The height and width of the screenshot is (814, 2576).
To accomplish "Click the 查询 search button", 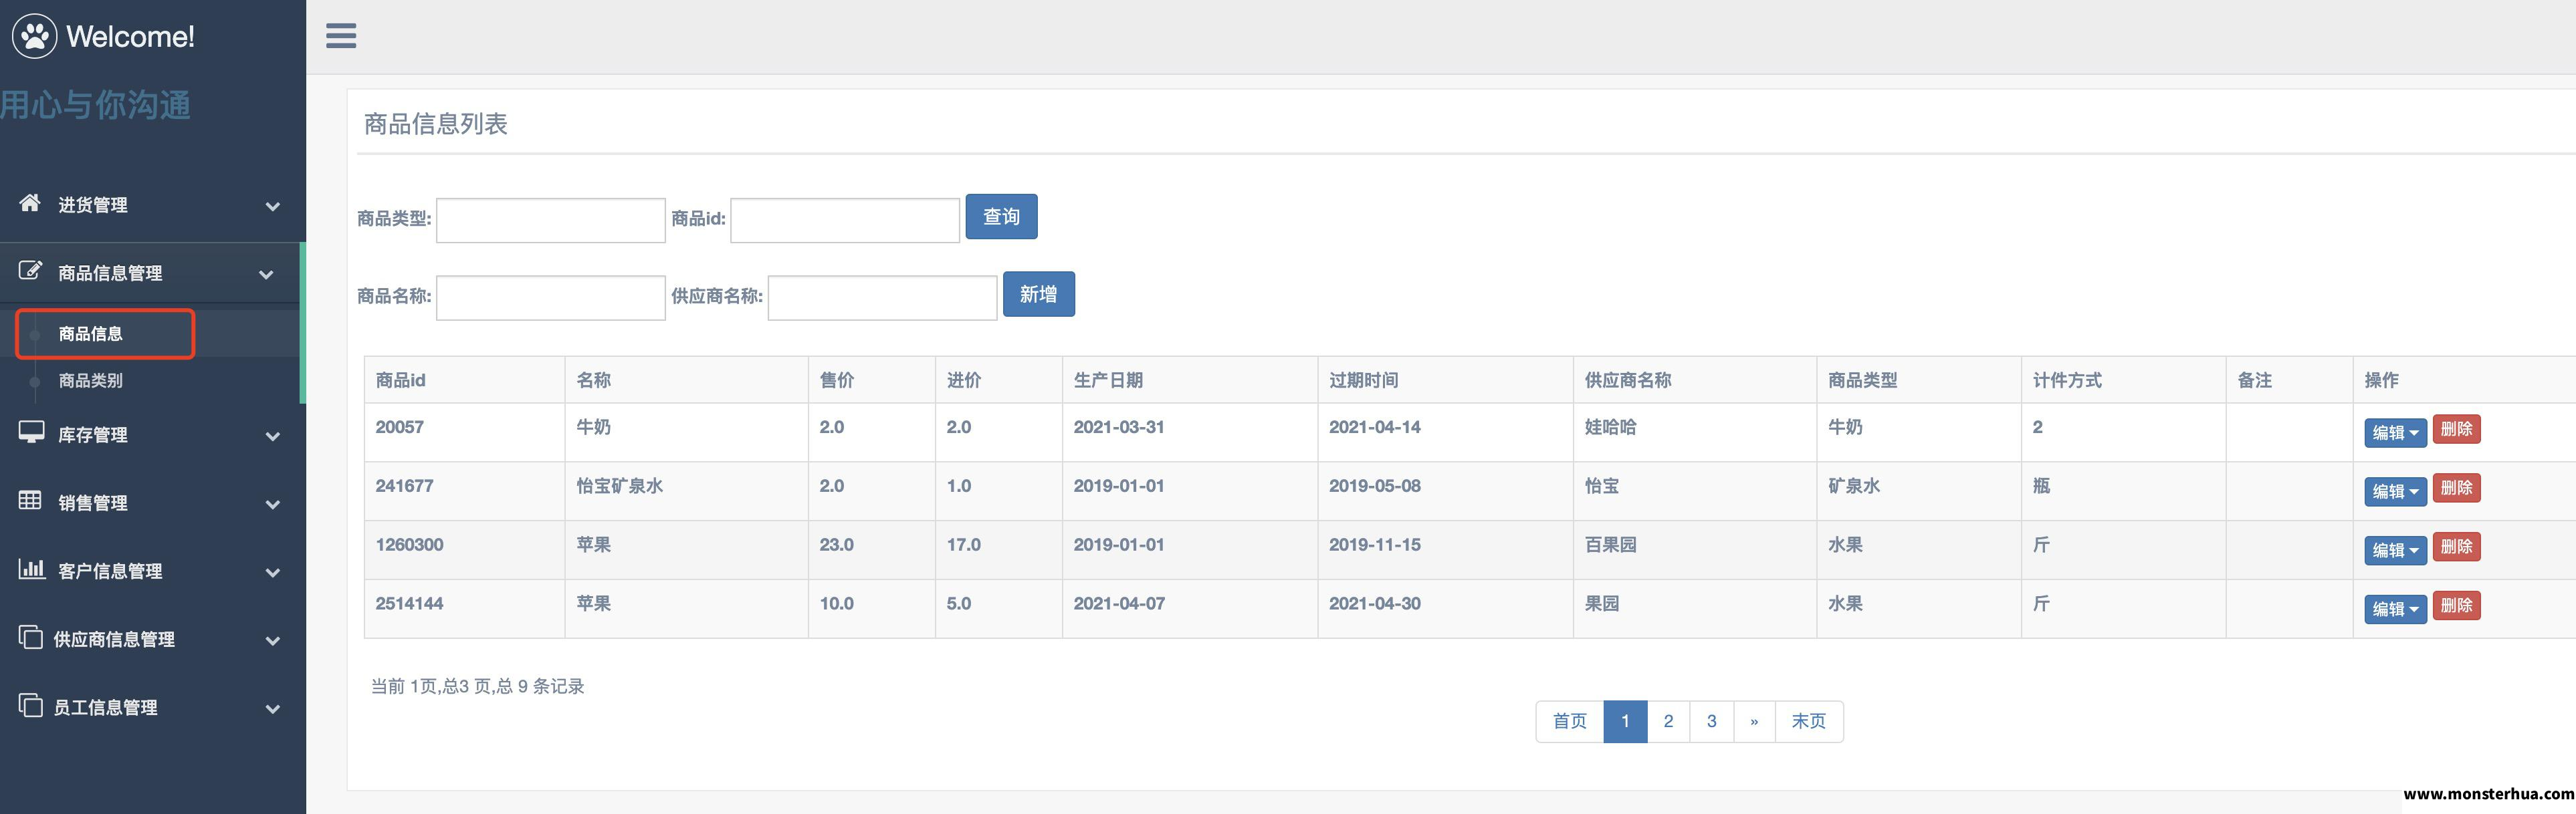I will tap(1001, 217).
